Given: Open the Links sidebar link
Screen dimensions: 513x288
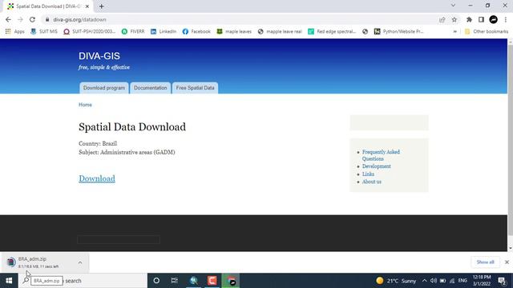Looking at the screenshot, I should tap(368, 174).
